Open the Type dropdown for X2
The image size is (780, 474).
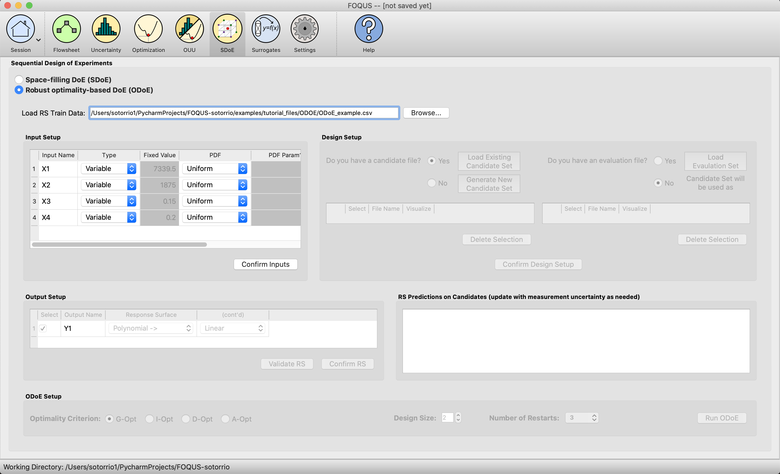[109, 185]
